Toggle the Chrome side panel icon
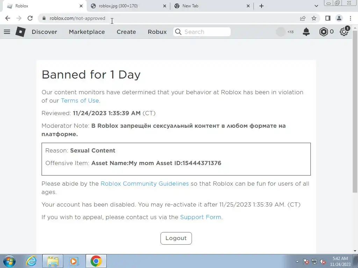The height and width of the screenshot is (268, 358). [328, 18]
